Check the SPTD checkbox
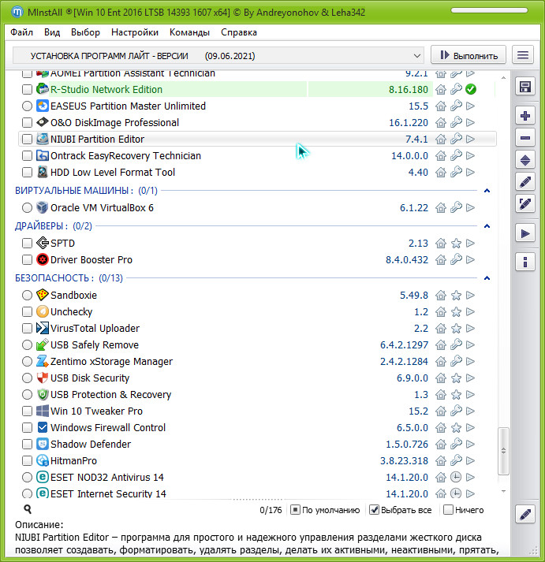This screenshot has width=545, height=562. point(28,244)
